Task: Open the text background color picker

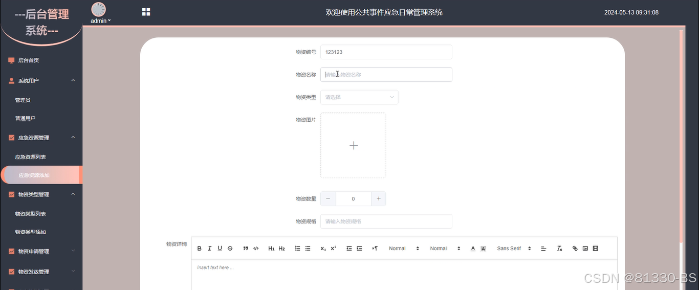Action: click(x=483, y=249)
